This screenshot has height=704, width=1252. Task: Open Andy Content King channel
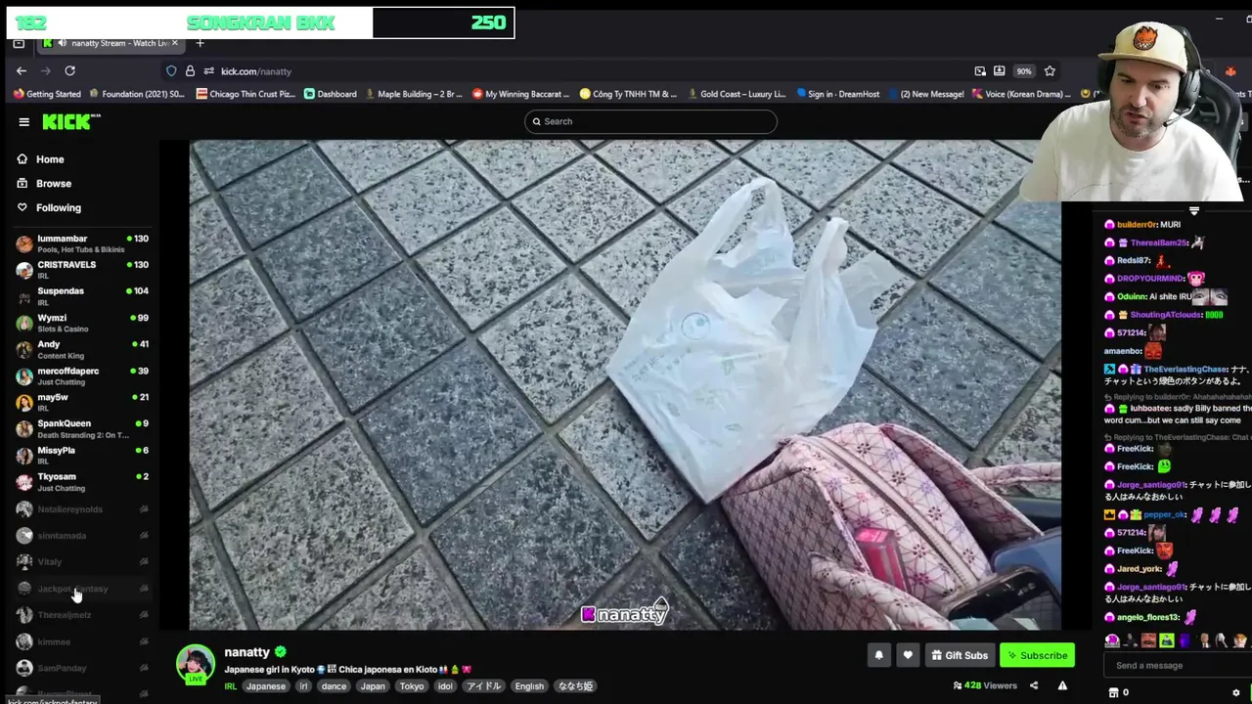point(82,349)
